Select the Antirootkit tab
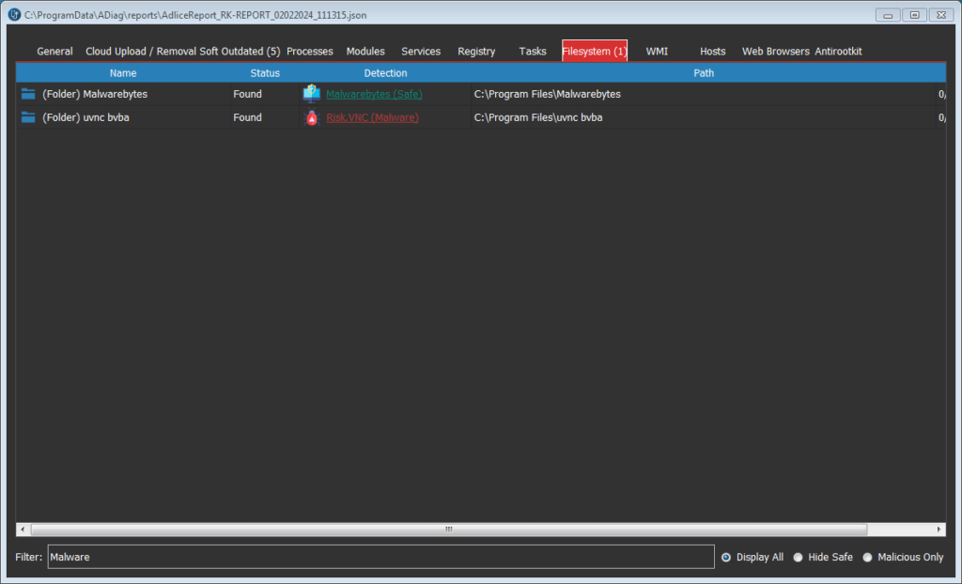 pos(838,52)
